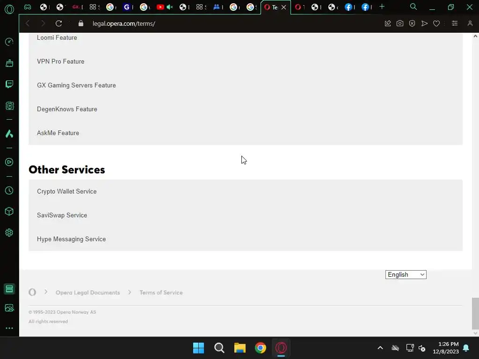This screenshot has width=479, height=359.
Task: Open GX Cleaner broom icon in sidebar
Action: click(9, 63)
